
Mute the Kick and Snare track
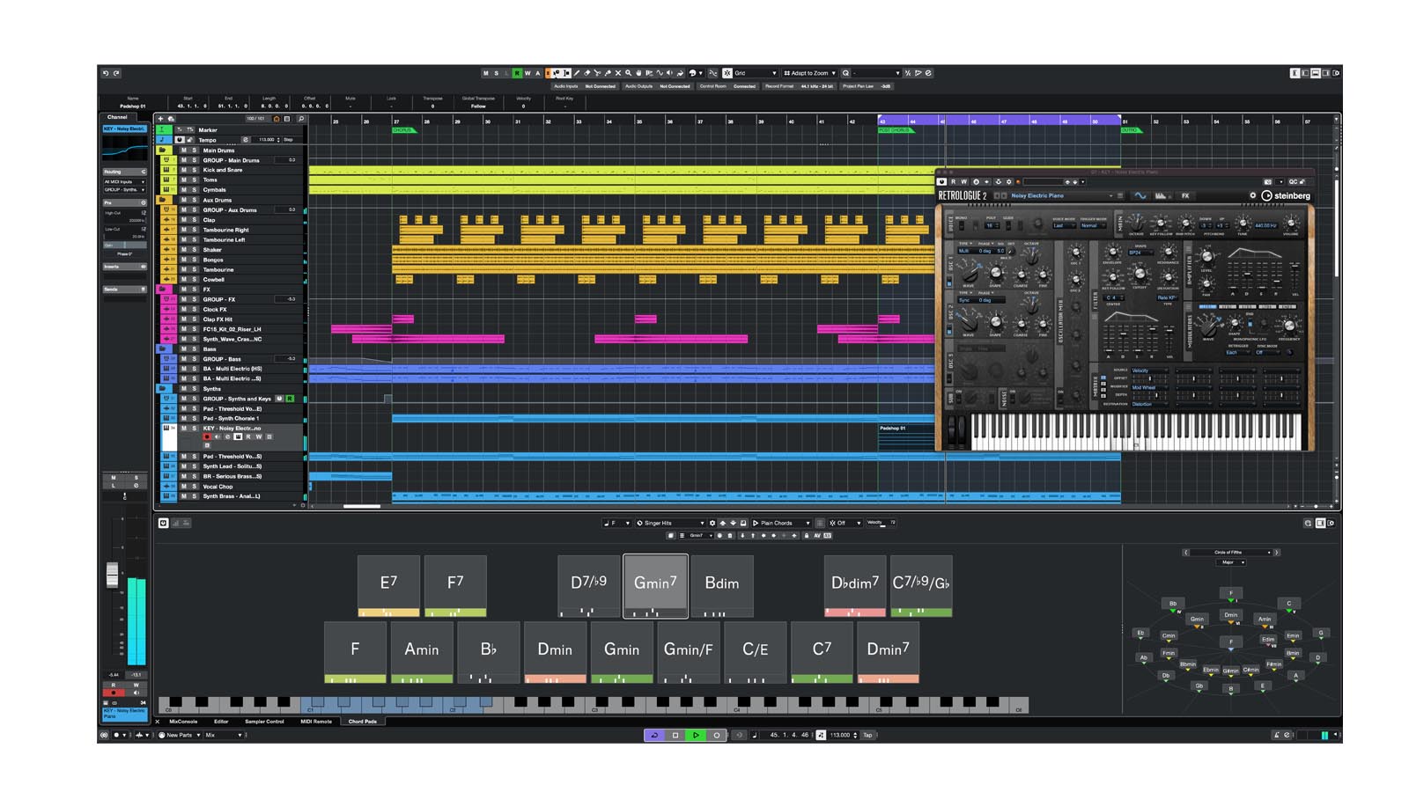point(183,170)
